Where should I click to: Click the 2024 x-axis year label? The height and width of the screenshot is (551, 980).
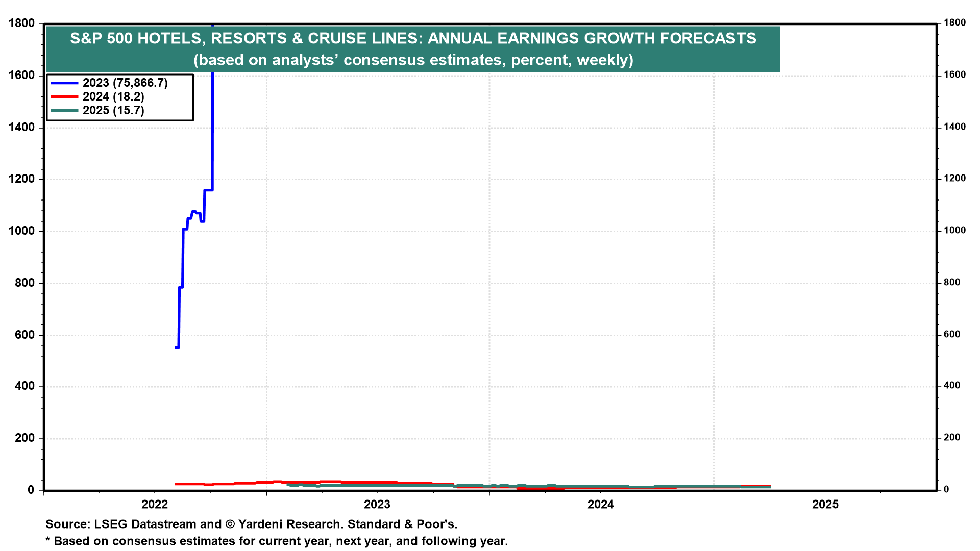(x=601, y=505)
